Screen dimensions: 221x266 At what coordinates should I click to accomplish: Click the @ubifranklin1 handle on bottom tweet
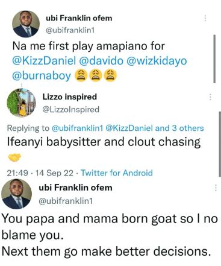(66, 201)
